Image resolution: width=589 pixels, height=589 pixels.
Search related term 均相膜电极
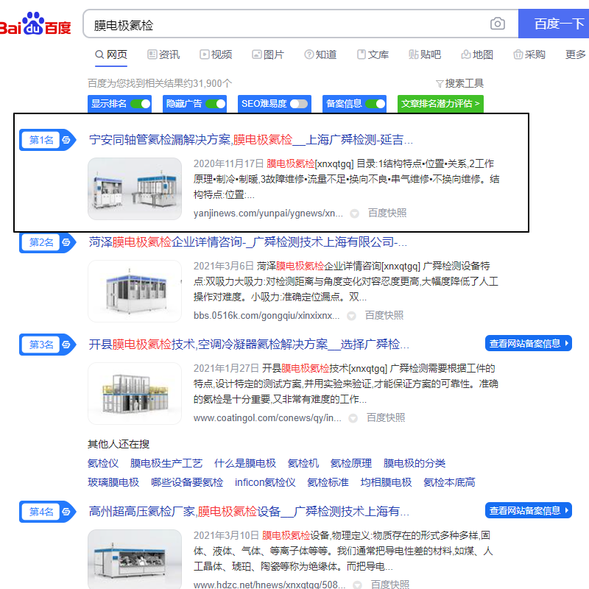coord(386,482)
